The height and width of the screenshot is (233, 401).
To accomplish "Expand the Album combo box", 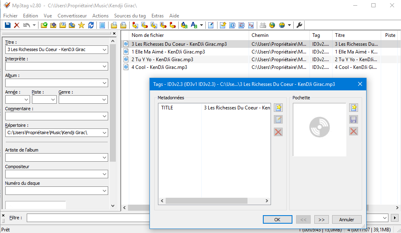I will 105,83.
